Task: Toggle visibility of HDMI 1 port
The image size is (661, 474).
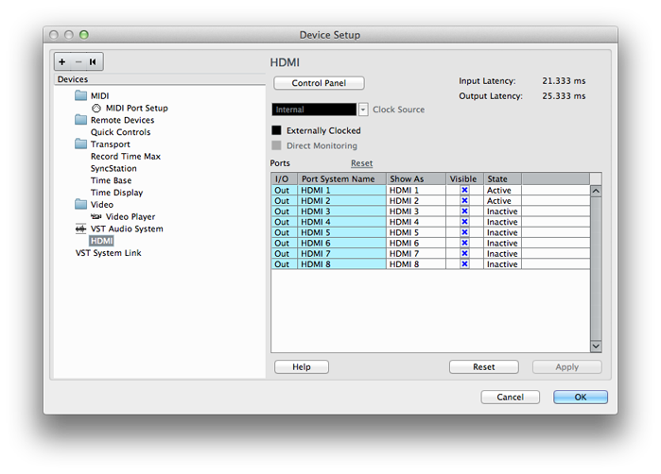Action: point(464,191)
